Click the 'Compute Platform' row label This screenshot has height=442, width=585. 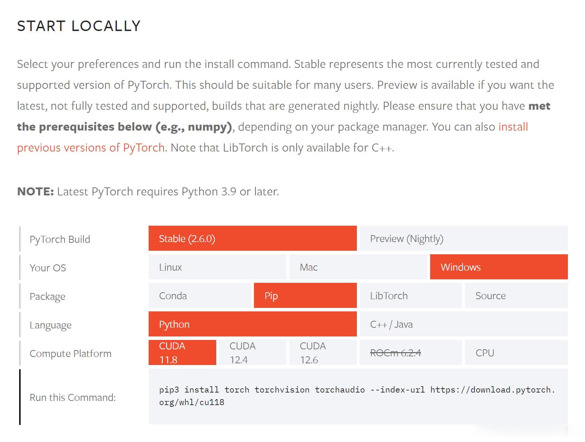tap(70, 354)
